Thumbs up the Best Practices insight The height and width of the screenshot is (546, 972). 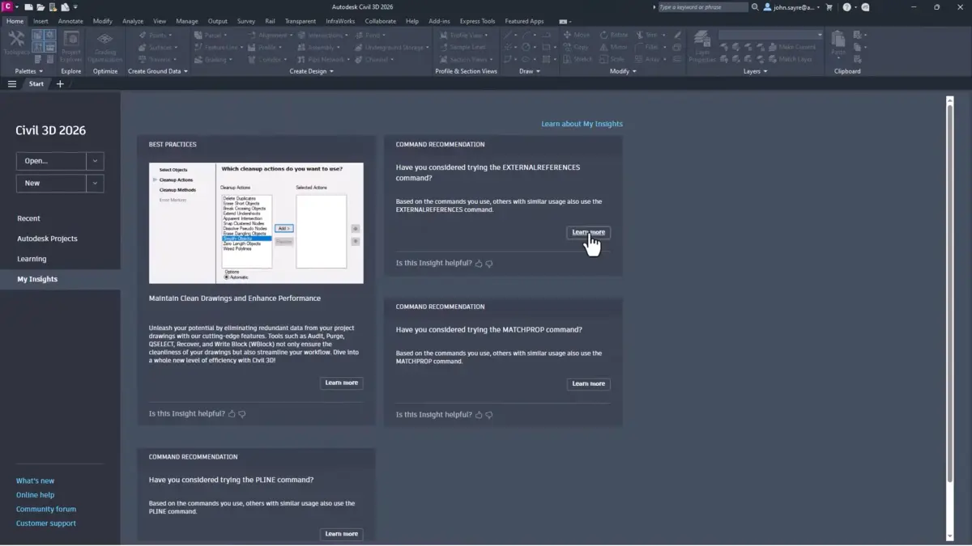pos(232,414)
